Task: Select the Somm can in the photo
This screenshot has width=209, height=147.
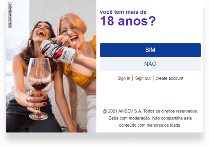Action: click(58, 52)
